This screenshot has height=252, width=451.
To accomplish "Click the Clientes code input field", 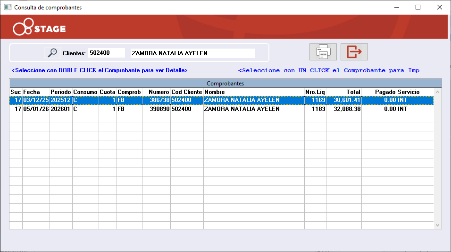I will pyautogui.click(x=107, y=53).
